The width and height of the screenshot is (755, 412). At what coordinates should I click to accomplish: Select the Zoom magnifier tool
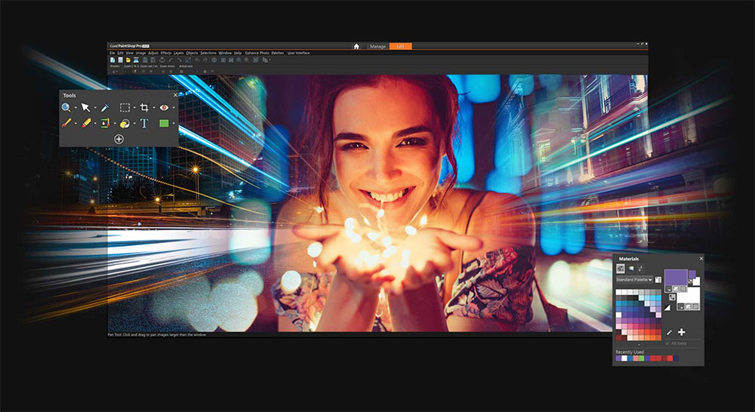coord(66,107)
